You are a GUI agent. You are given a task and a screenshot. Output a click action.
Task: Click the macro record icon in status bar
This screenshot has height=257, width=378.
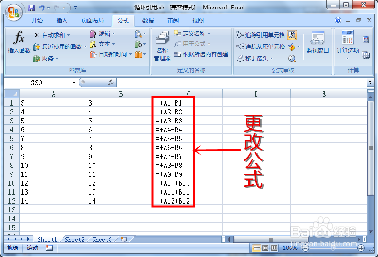[49, 248]
